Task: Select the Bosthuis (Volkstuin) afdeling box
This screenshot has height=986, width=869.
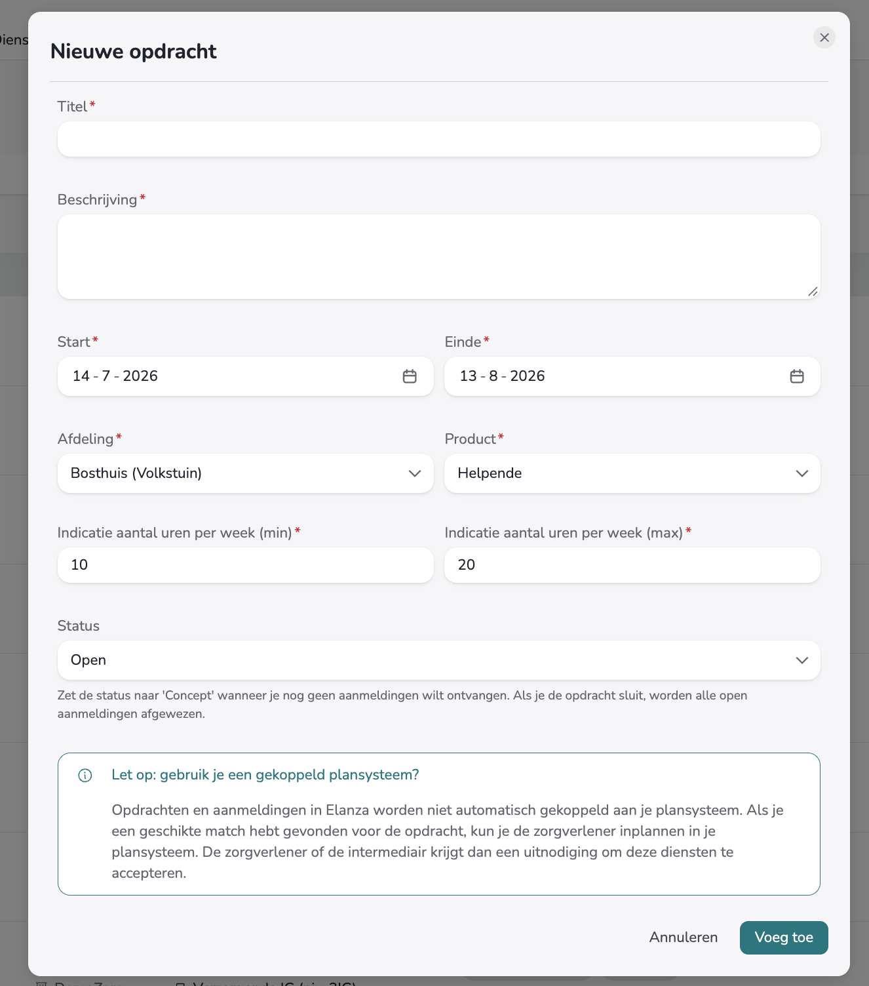Action: coord(246,473)
